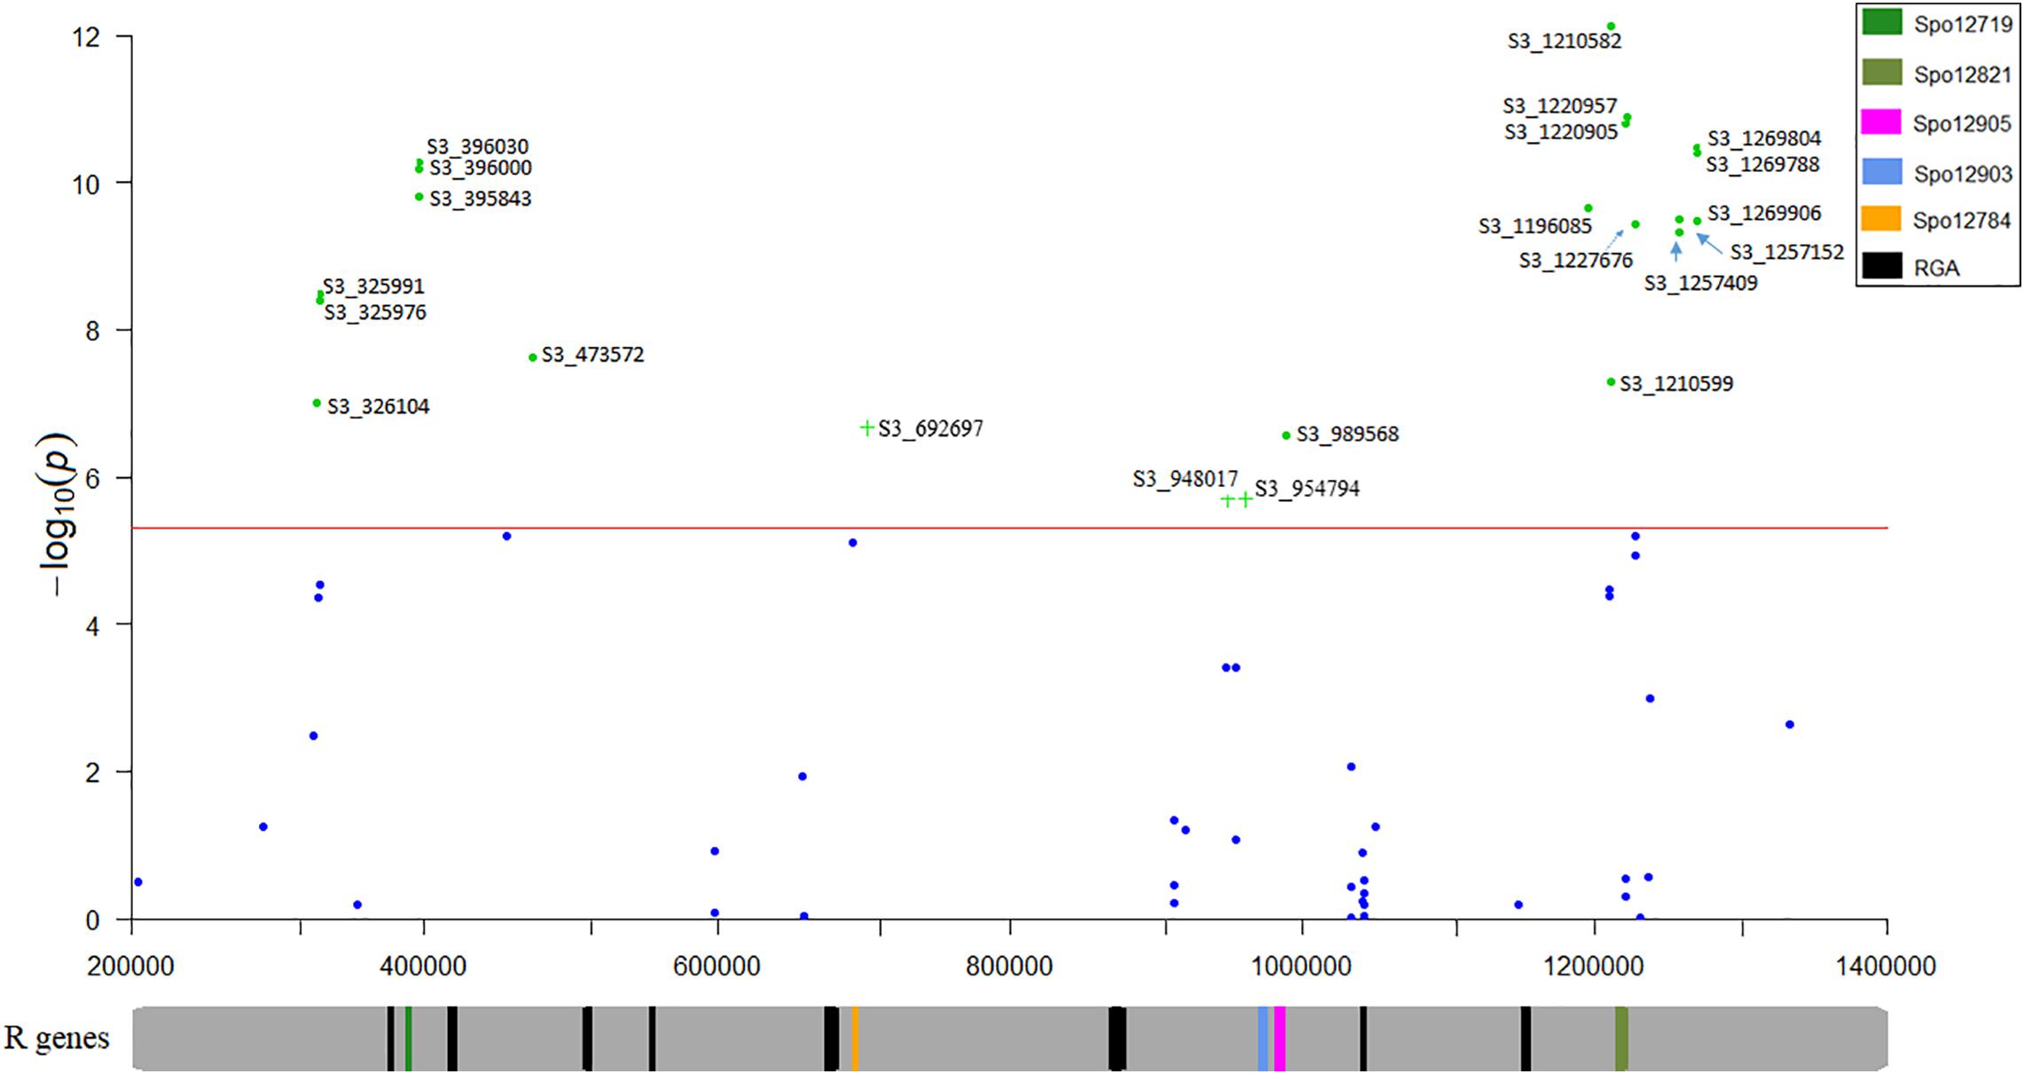Select the S3_1196085 label
2024x1074 pixels.
pos(1535,226)
